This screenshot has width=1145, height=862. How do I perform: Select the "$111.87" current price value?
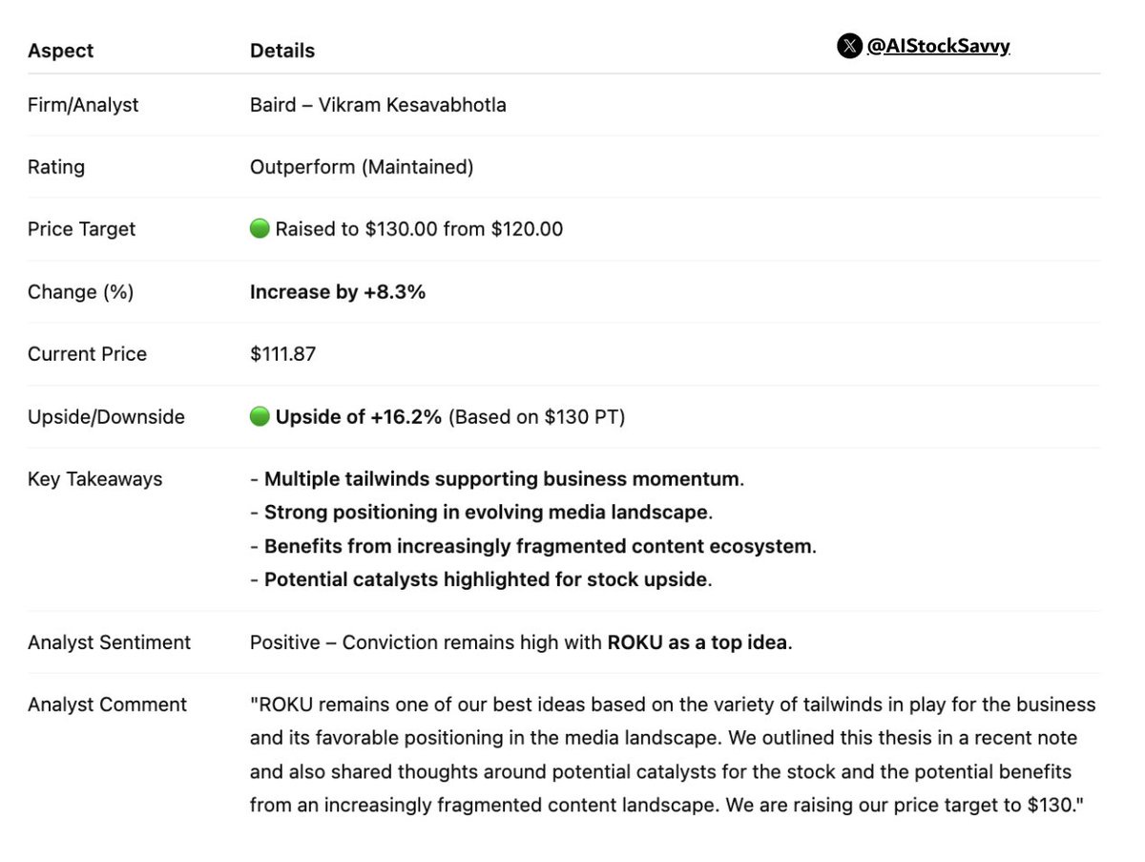click(x=283, y=354)
